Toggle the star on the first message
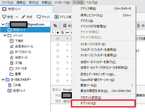This screenshot has width=145, height=112. coord(58,38)
